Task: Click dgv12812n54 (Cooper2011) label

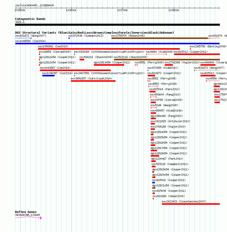Action: point(57,62)
